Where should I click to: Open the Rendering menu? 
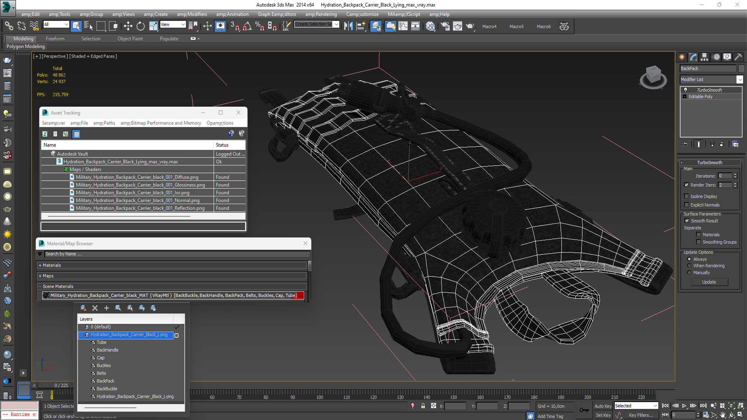(321, 14)
